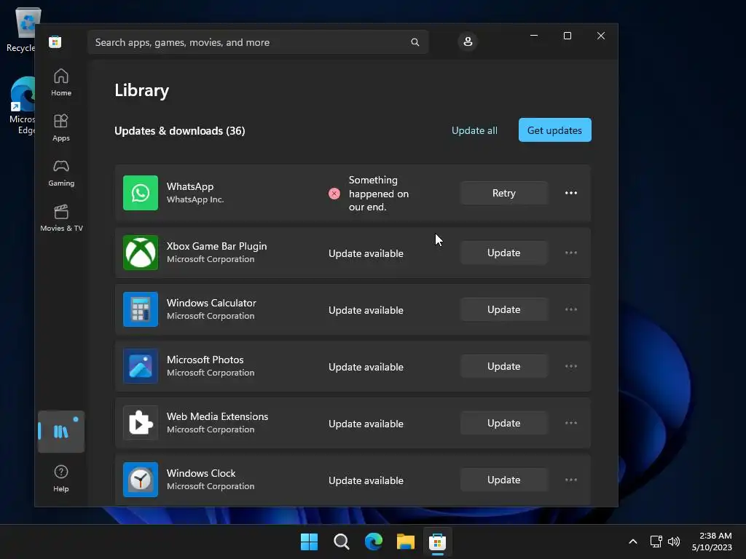Focus the Search apps, games input field
Image resolution: width=746 pixels, height=559 pixels.
258,42
